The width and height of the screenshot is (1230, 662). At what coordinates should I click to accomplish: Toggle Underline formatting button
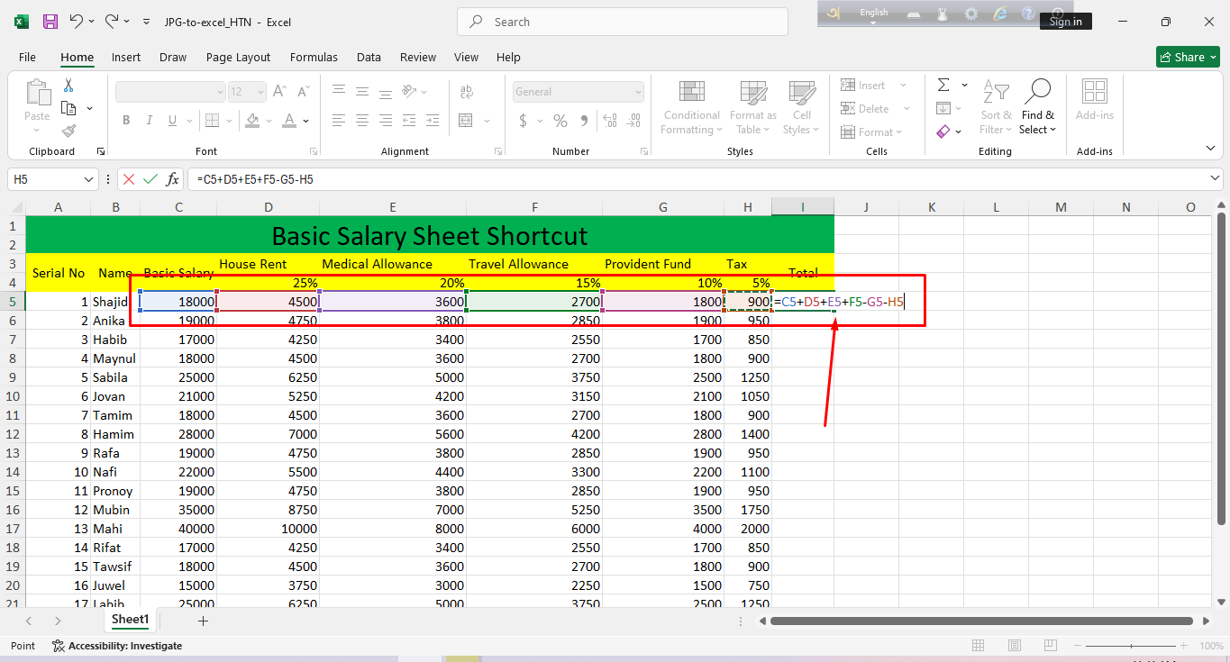(171, 121)
